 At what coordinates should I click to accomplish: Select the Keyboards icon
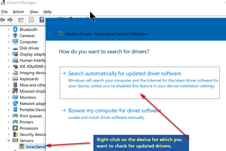(x=15, y=79)
